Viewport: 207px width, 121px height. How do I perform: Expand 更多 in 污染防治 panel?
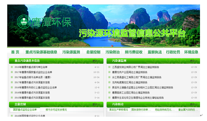click(x=194, y=104)
